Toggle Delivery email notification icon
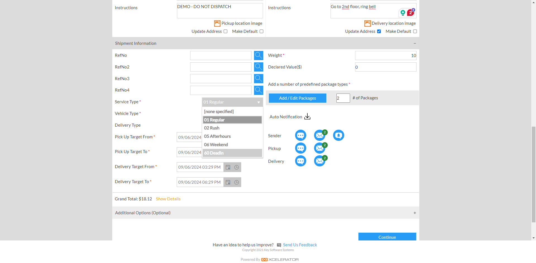 point(320,161)
